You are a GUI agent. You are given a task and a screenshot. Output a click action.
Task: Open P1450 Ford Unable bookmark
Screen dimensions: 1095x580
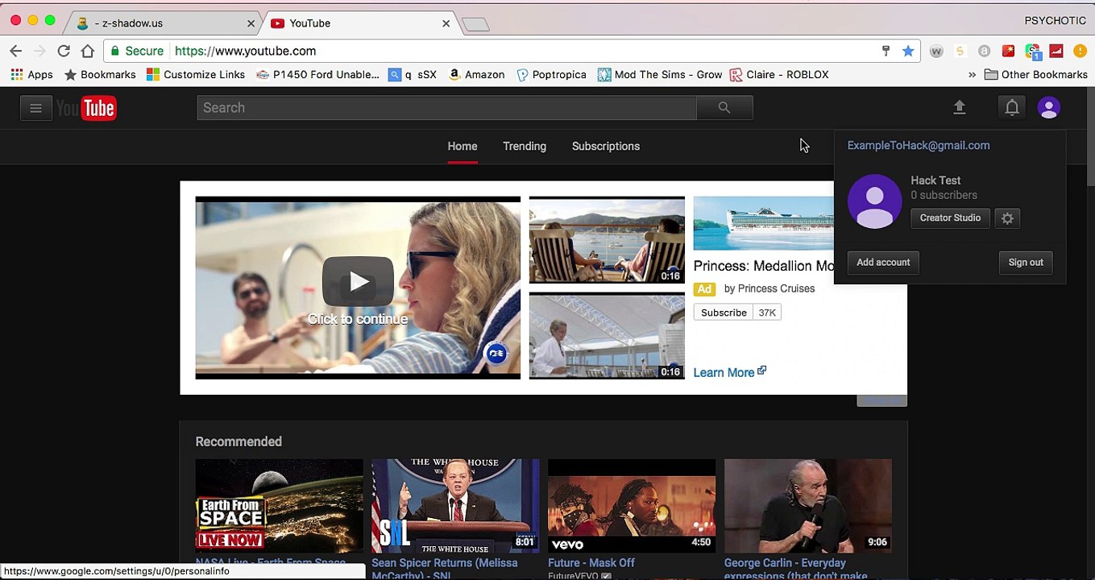(x=317, y=74)
